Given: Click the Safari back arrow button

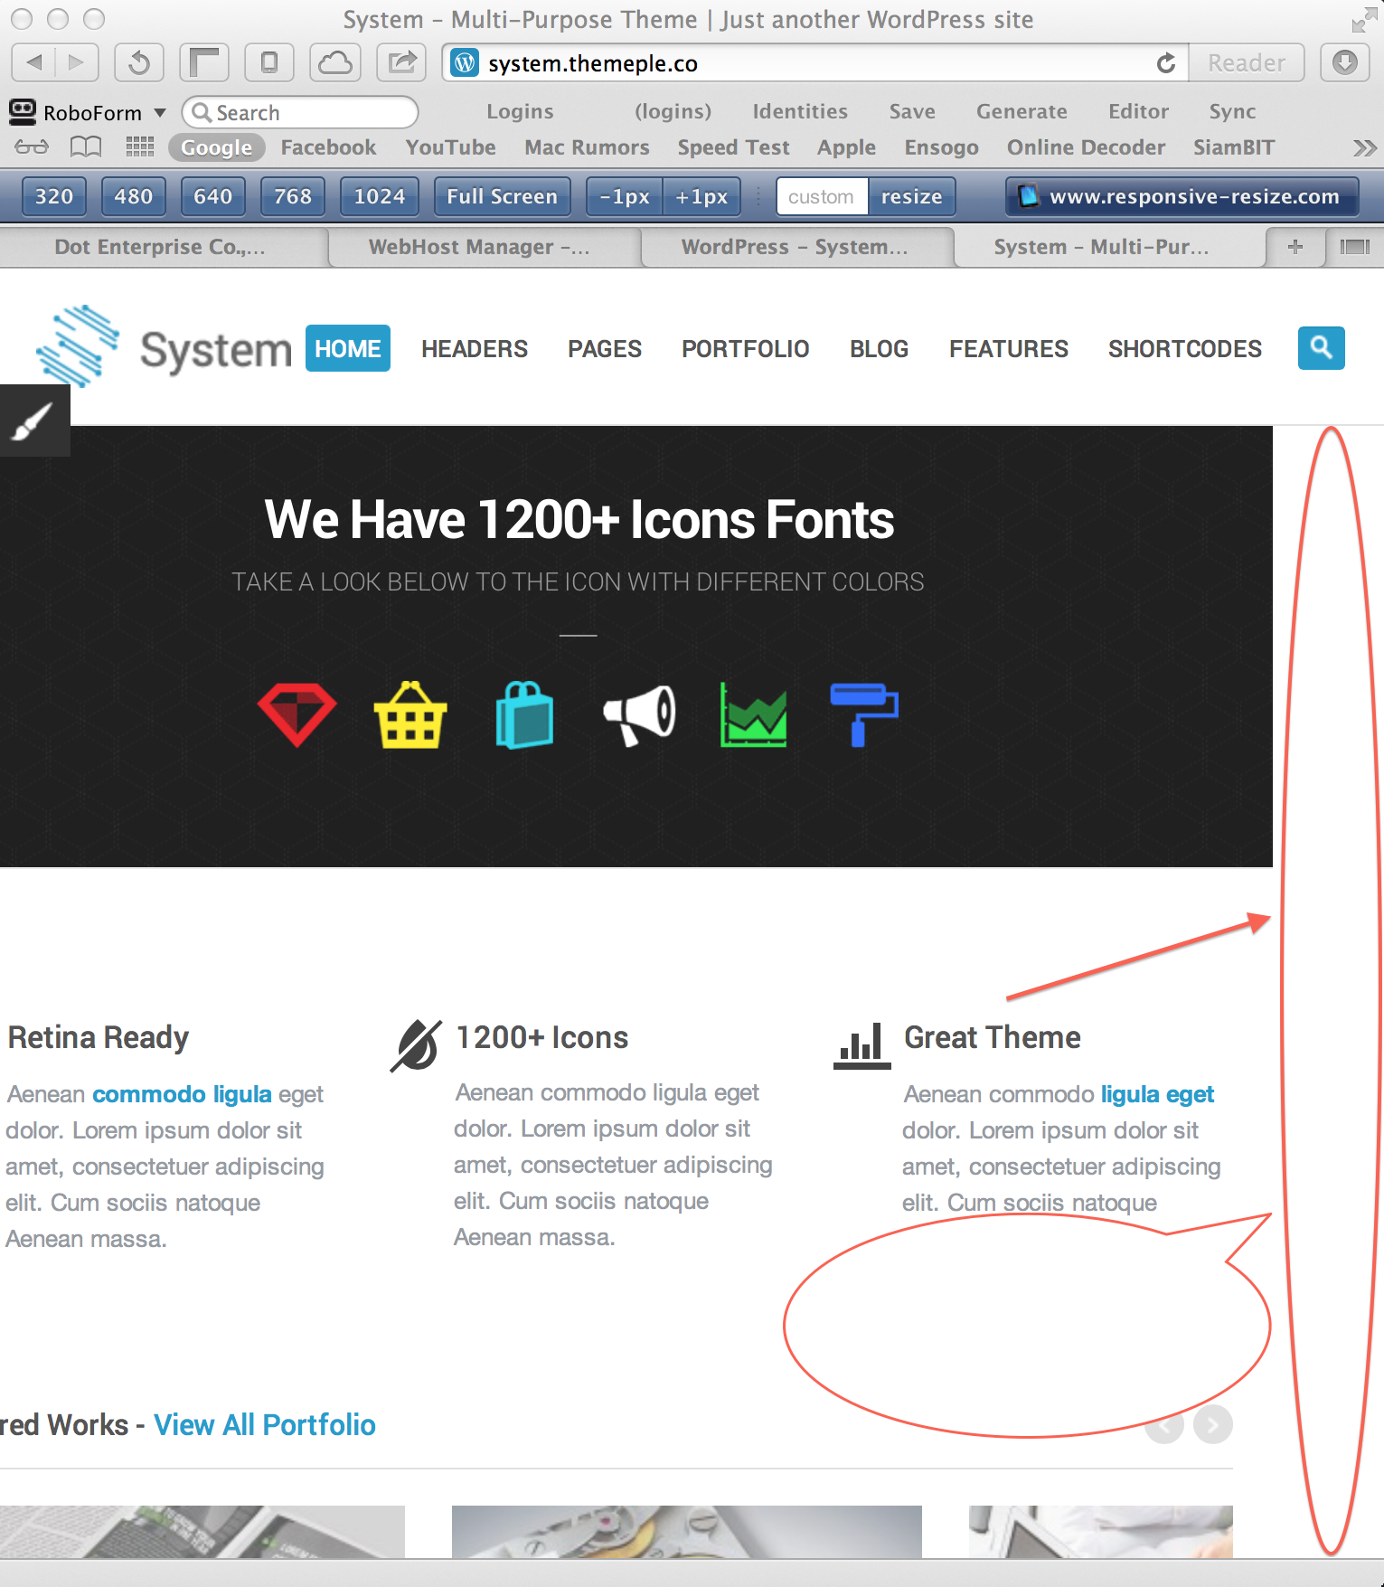Looking at the screenshot, I should 34,62.
